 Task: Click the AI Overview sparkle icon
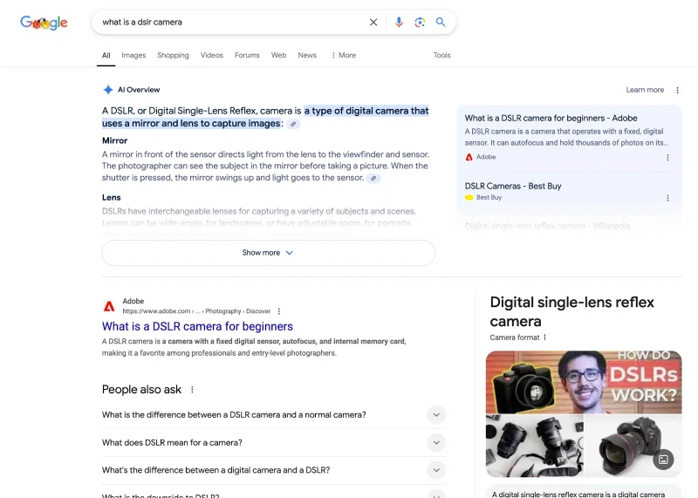click(107, 90)
